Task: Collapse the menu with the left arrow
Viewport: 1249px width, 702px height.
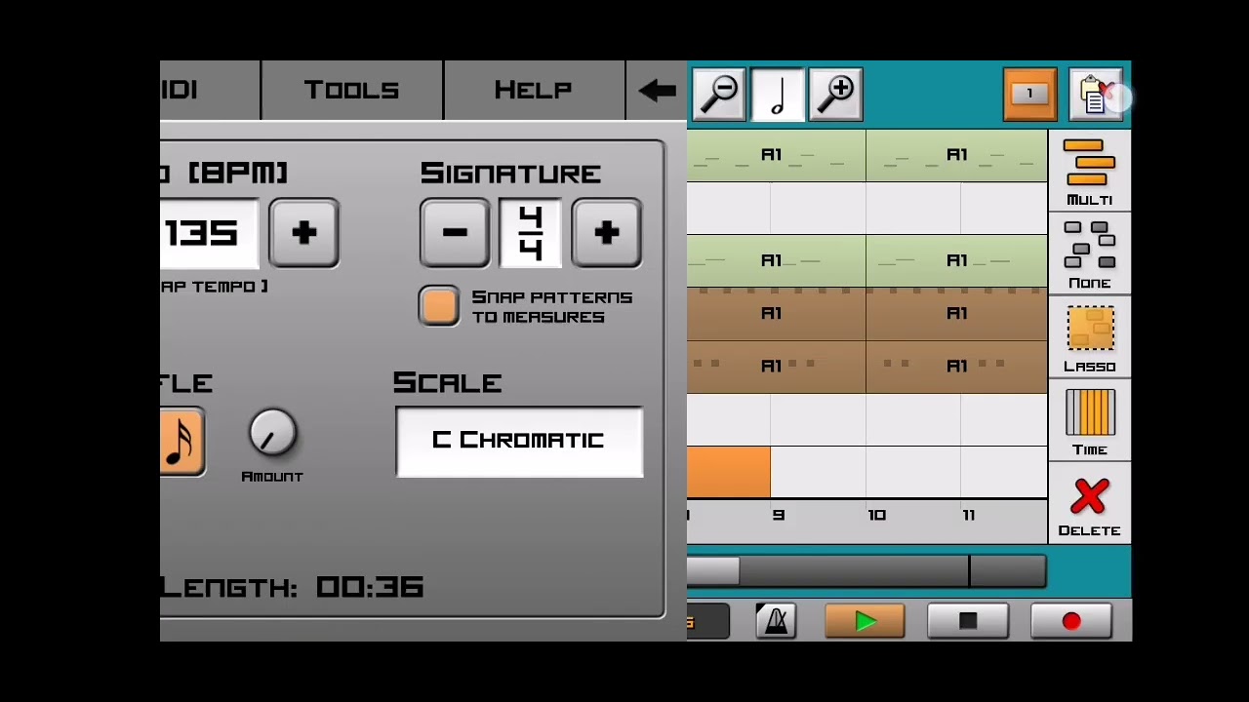Action: pos(657,90)
